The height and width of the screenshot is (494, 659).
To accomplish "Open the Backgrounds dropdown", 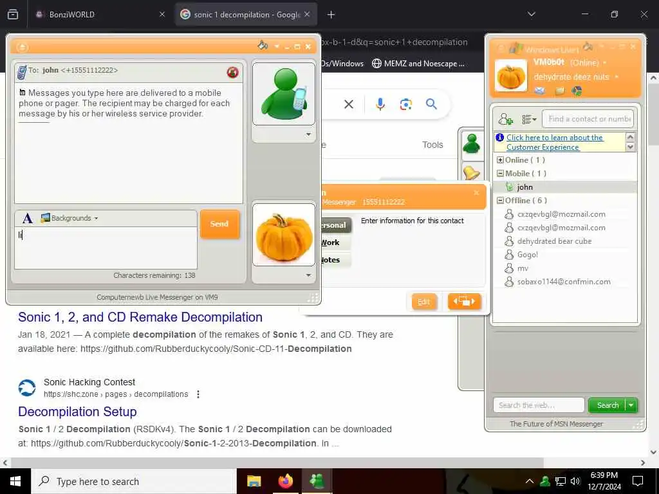I will (x=70, y=218).
